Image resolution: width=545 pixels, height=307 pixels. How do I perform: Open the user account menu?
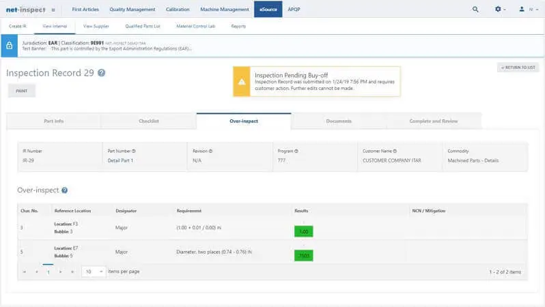[x=525, y=10]
